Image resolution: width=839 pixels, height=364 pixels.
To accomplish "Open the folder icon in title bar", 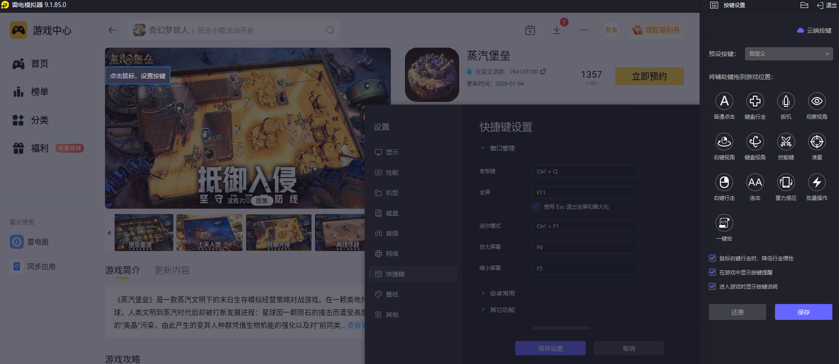I will click(804, 5).
